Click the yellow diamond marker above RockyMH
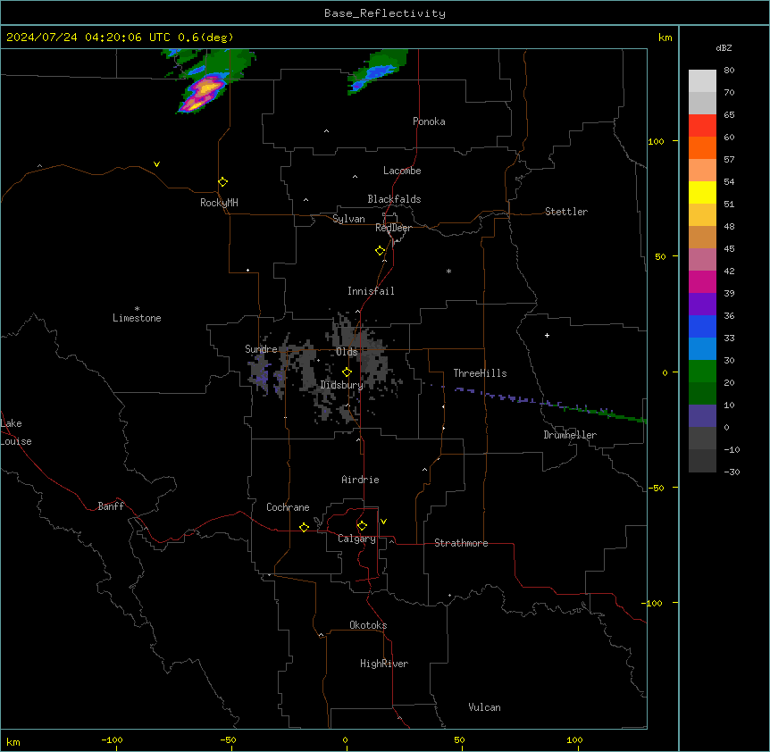The height and width of the screenshot is (752, 770). tap(223, 182)
